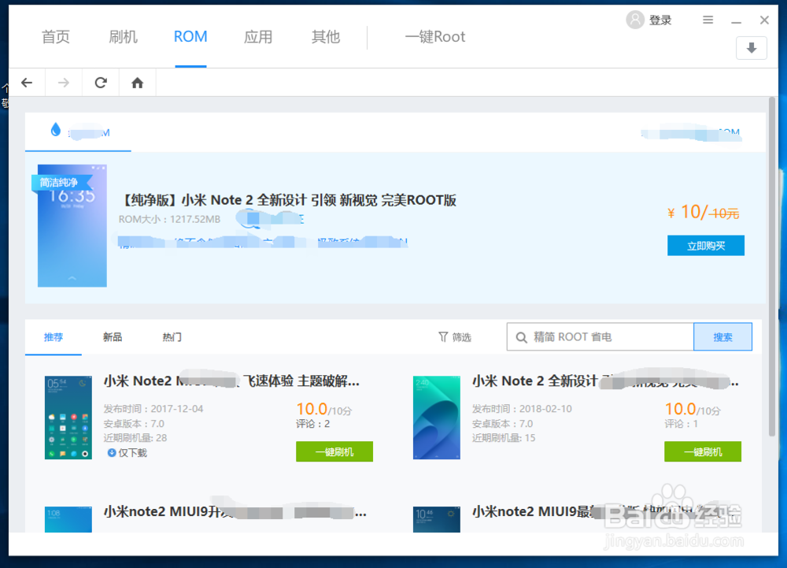Viewport: 787px width, 568px height.
Task: Open the 一键Root tab
Action: [435, 37]
